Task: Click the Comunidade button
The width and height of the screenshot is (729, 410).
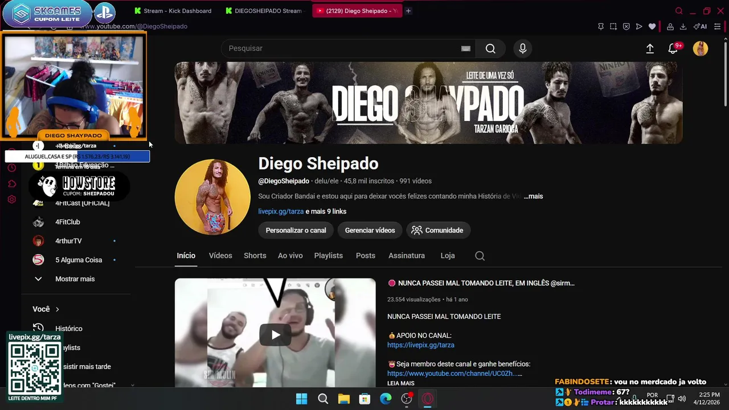Action: [437, 230]
